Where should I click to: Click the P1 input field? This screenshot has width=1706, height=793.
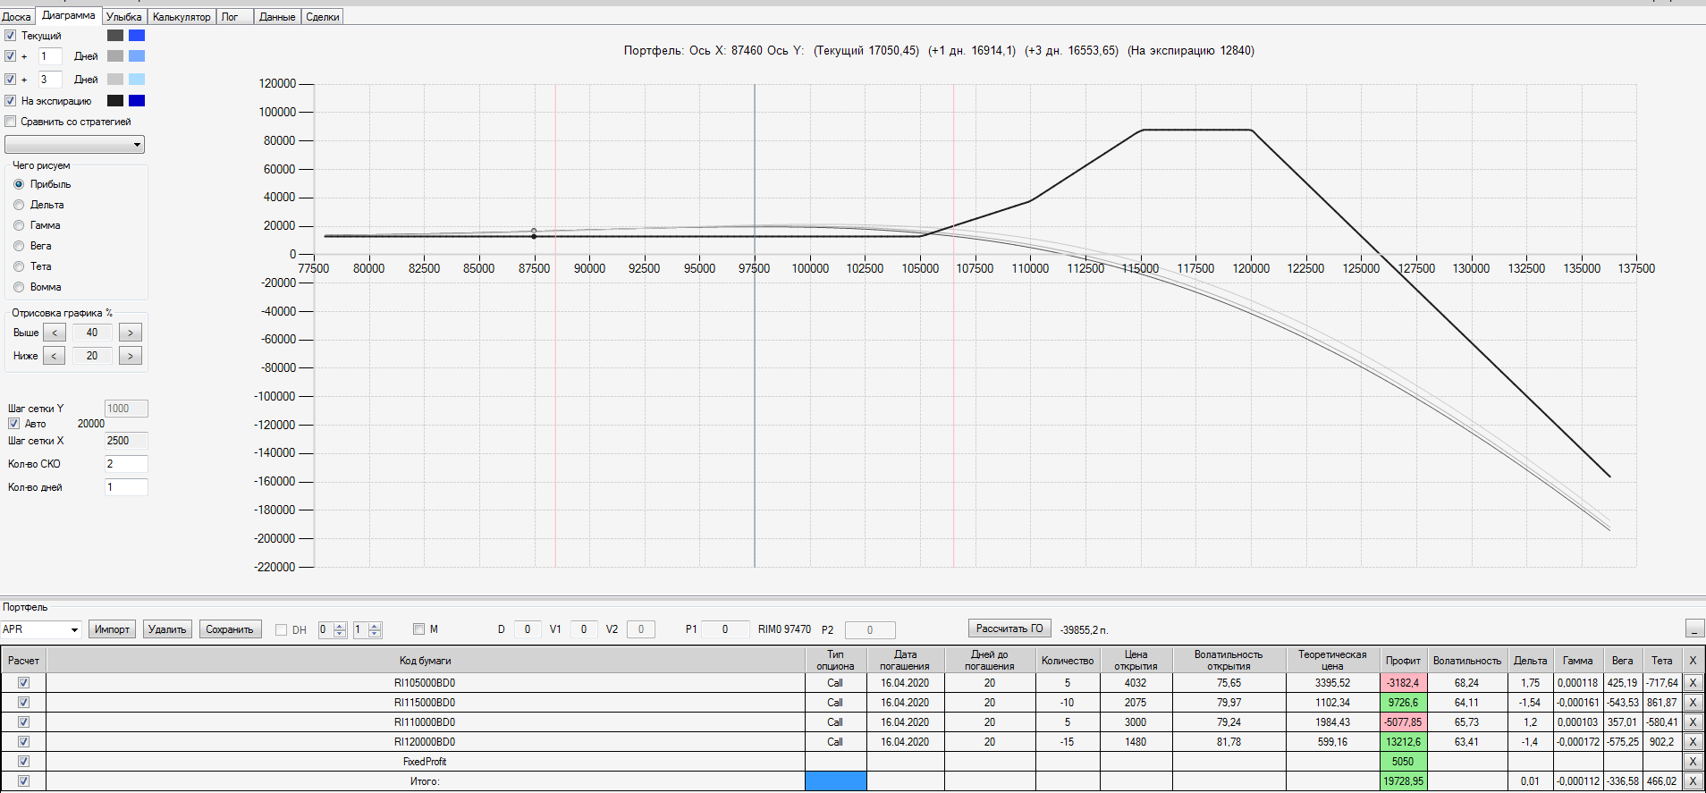point(725,629)
